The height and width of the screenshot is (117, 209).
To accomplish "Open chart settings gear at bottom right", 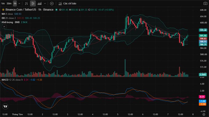I will [204, 114].
